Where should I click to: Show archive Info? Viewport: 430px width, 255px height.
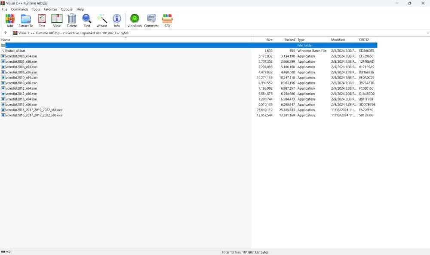[117, 19]
